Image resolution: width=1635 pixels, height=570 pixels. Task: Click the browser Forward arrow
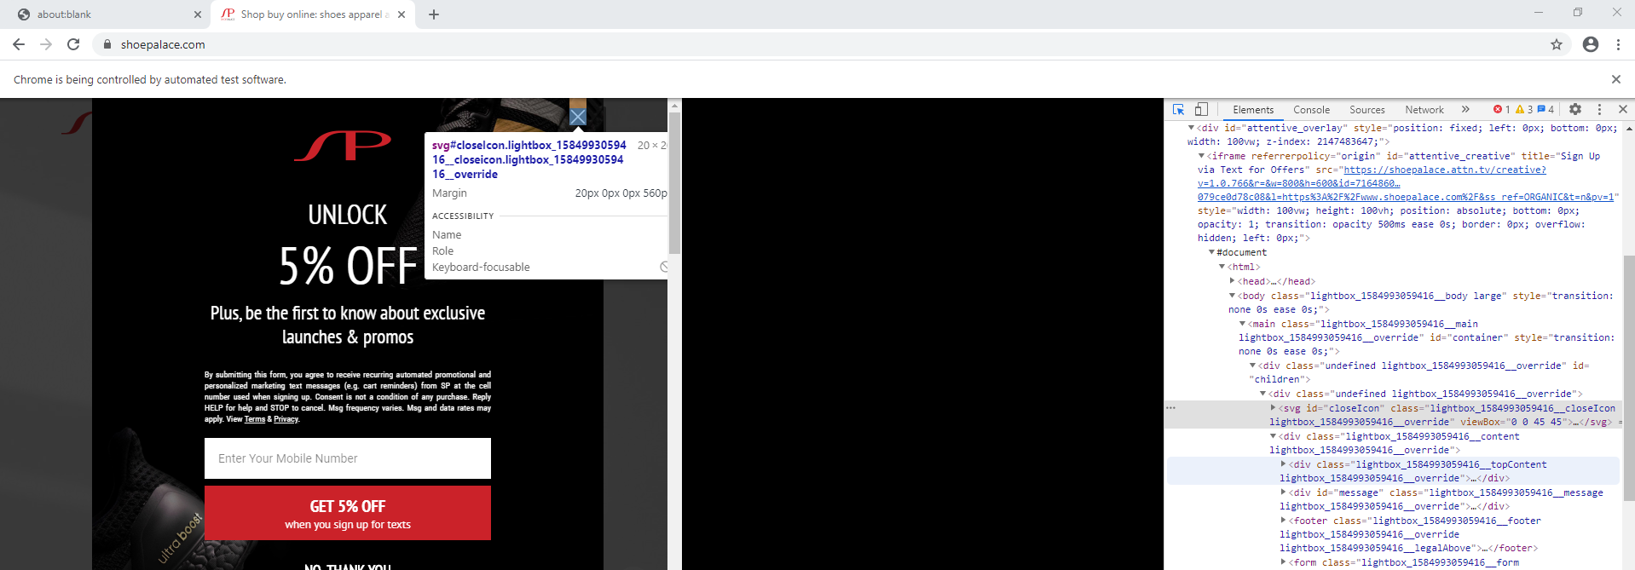coord(46,44)
